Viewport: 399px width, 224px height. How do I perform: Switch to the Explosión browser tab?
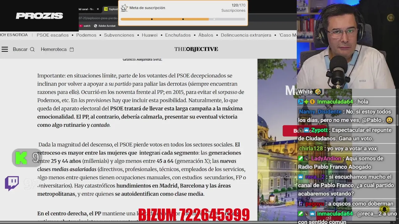click(x=111, y=9)
